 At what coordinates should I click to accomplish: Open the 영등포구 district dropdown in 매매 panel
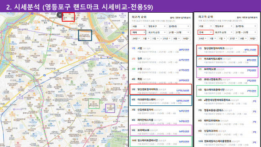(x=157, y=26)
